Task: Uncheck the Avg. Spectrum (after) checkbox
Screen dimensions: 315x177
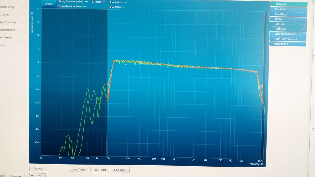Action: (x=60, y=6)
